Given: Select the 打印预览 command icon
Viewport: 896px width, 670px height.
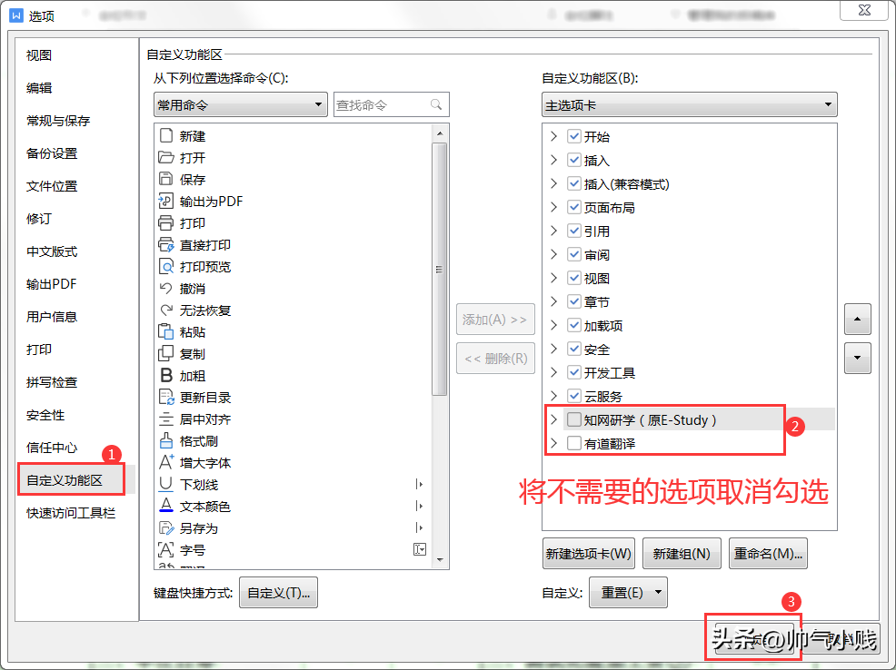Looking at the screenshot, I should (x=165, y=267).
